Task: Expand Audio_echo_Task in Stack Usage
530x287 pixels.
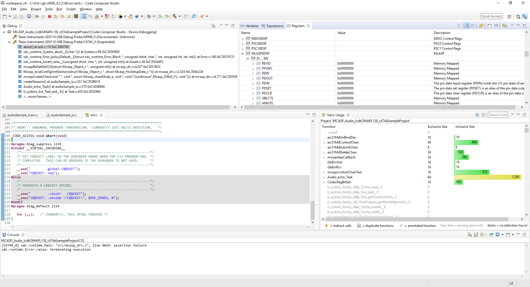Action: pyautogui.click(x=324, y=177)
